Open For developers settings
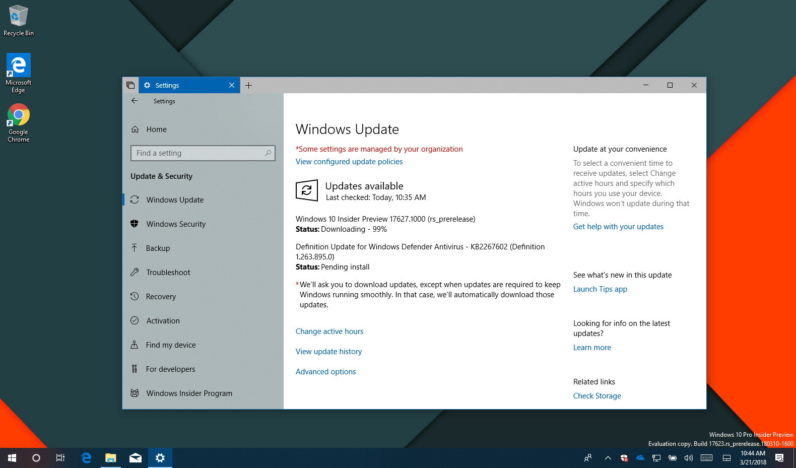Screen dimensions: 796x468 coord(203,369)
